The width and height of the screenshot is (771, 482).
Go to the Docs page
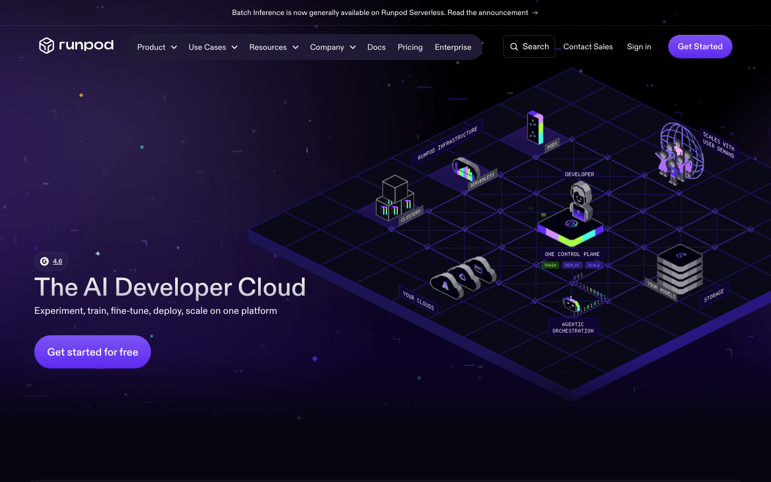pos(376,47)
